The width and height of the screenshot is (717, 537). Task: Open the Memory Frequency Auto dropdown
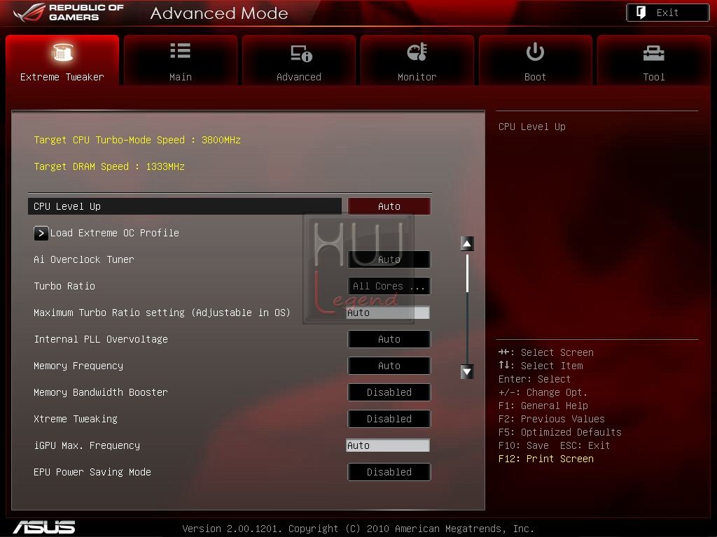pyautogui.click(x=389, y=366)
